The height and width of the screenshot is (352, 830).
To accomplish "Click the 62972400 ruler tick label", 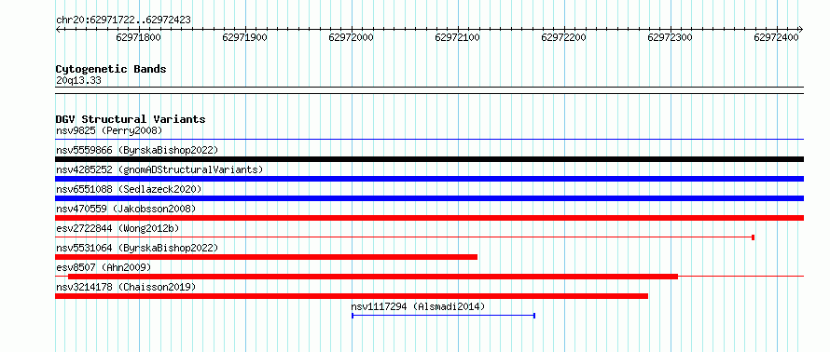I will click(x=777, y=37).
